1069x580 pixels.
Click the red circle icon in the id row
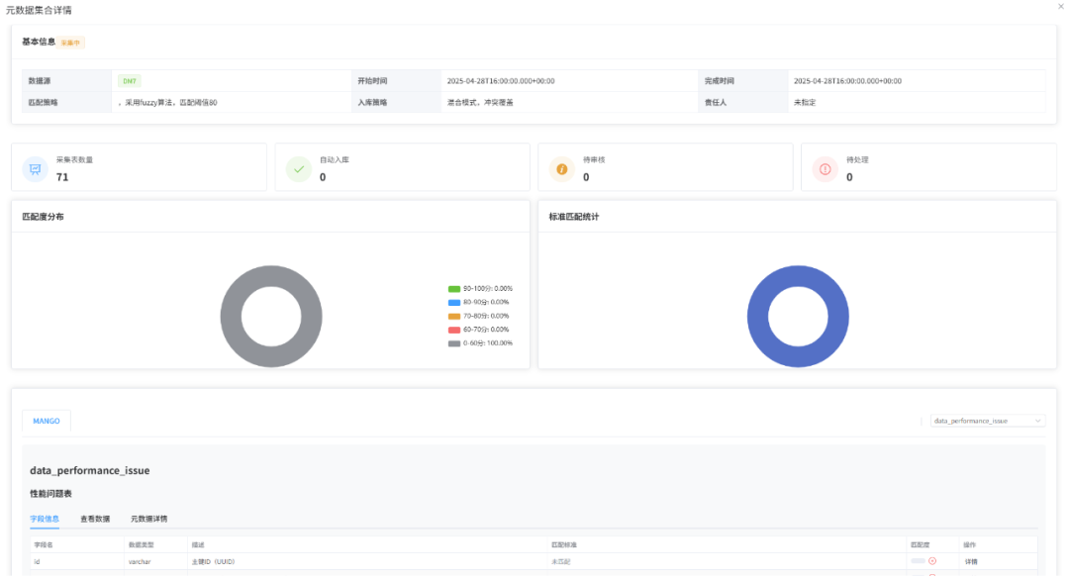coord(932,561)
